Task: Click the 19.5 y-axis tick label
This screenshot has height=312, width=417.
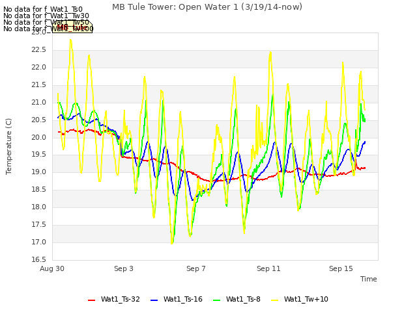Action: (x=39, y=155)
